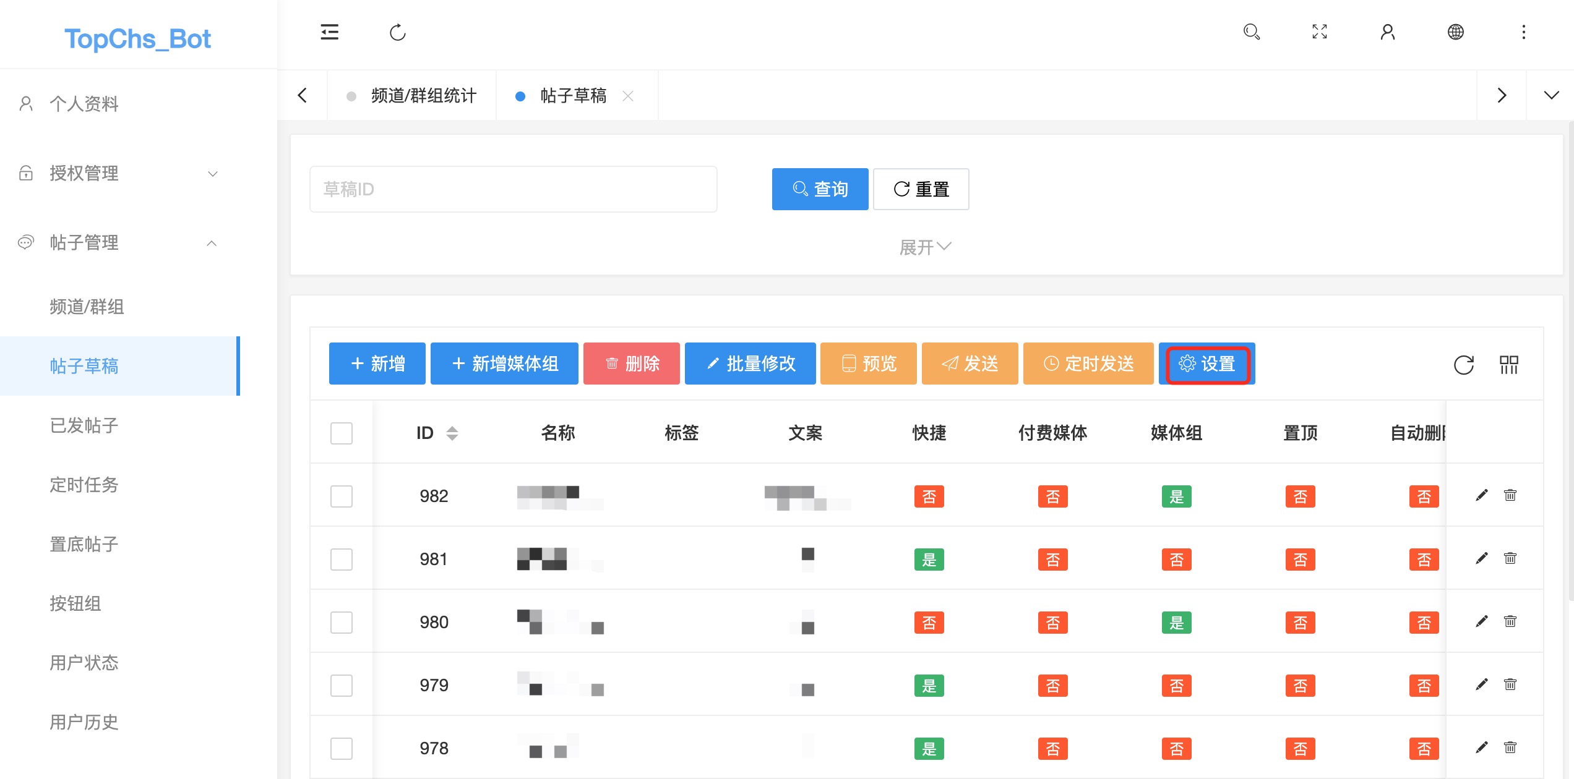Click the TopChs_Bot logo
The width and height of the screenshot is (1574, 779).
point(137,38)
